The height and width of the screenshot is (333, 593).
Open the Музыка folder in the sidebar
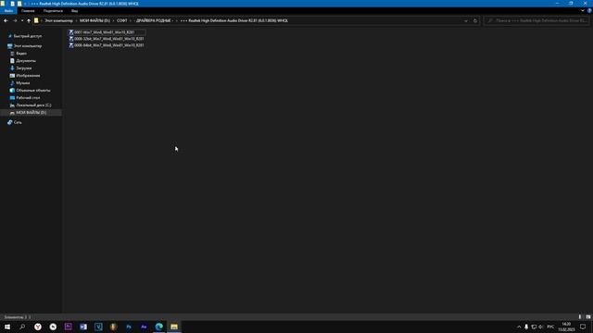22,83
